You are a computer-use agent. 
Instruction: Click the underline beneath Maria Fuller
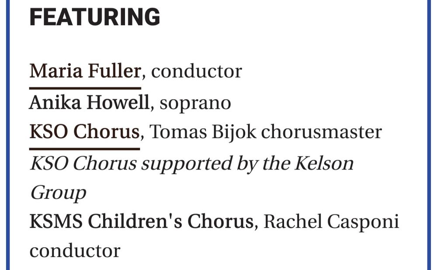pyautogui.click(x=85, y=88)
